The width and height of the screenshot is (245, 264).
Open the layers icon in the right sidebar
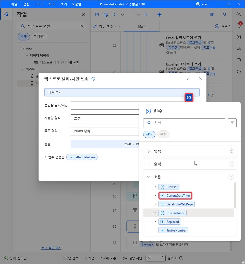(x=239, y=49)
